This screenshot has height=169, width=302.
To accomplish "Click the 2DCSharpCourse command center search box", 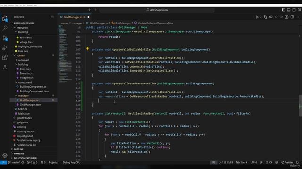I will point(157,10).
